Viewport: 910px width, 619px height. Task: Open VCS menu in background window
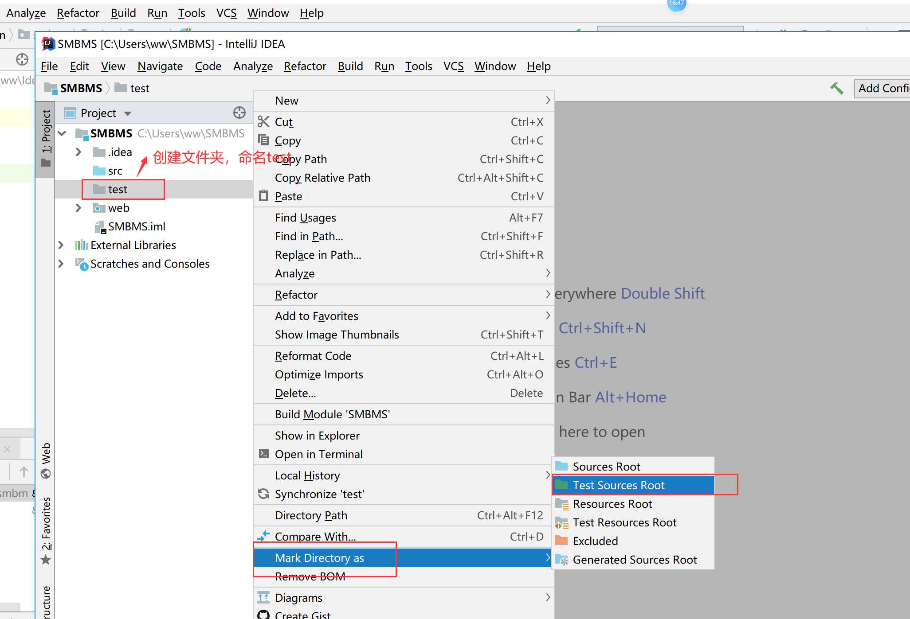click(226, 13)
